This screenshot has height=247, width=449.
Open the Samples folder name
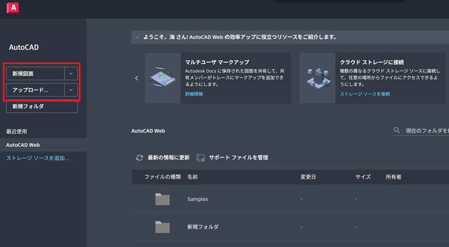(x=198, y=199)
